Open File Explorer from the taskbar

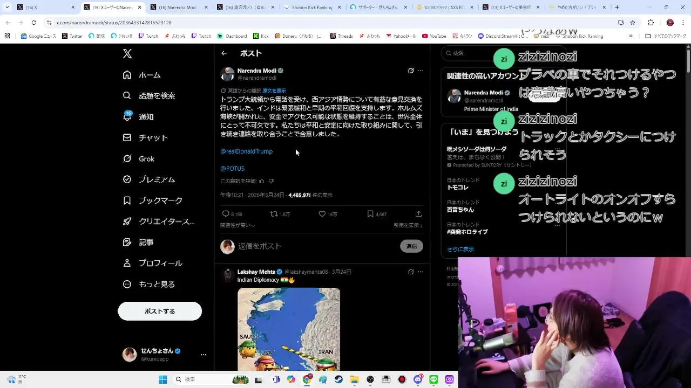[x=354, y=379]
